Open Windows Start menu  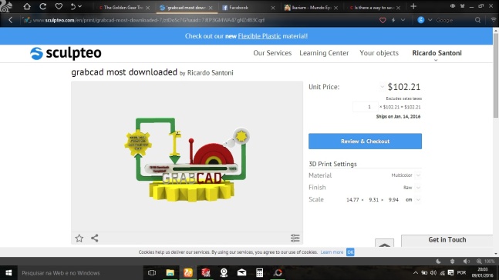[8, 273]
